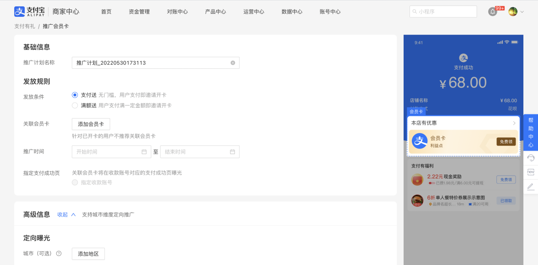Open the 对账中心 menu

click(x=177, y=12)
